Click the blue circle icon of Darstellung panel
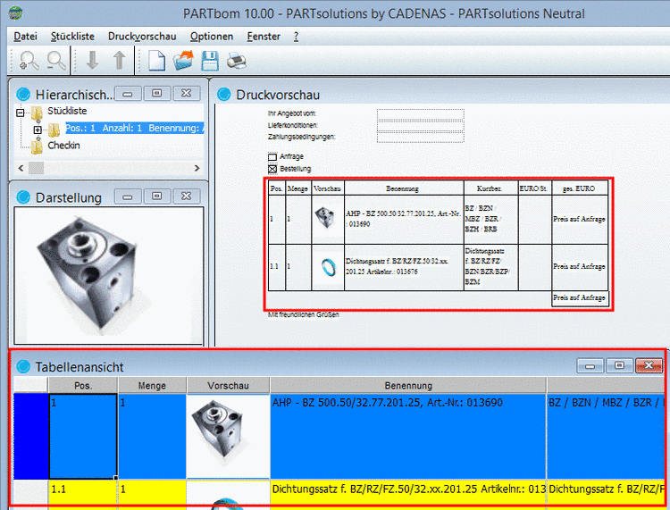The image size is (670, 510). 23,197
